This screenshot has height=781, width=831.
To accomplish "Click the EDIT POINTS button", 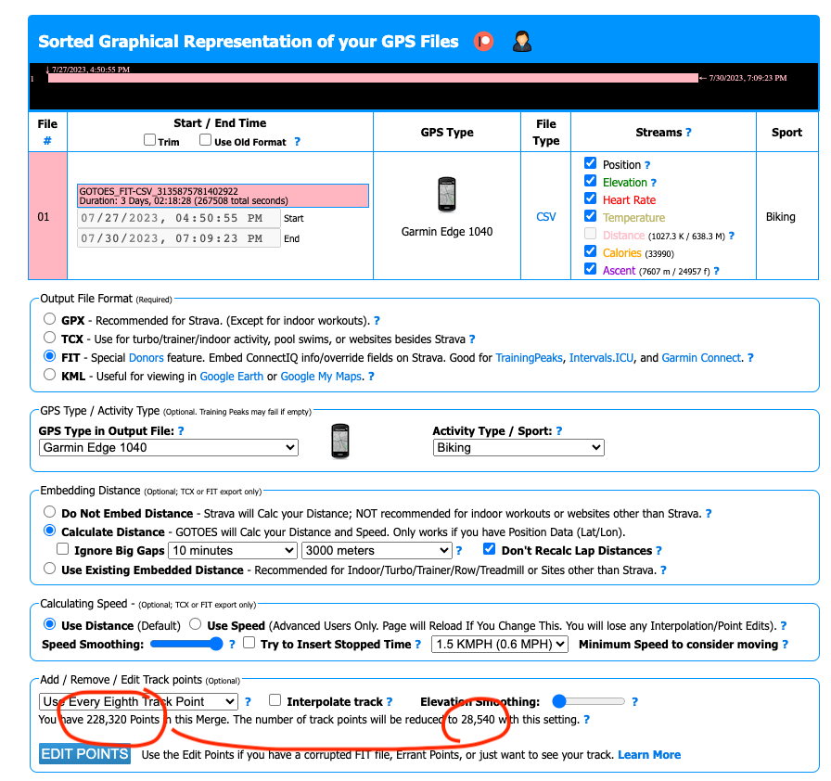I will [x=84, y=754].
